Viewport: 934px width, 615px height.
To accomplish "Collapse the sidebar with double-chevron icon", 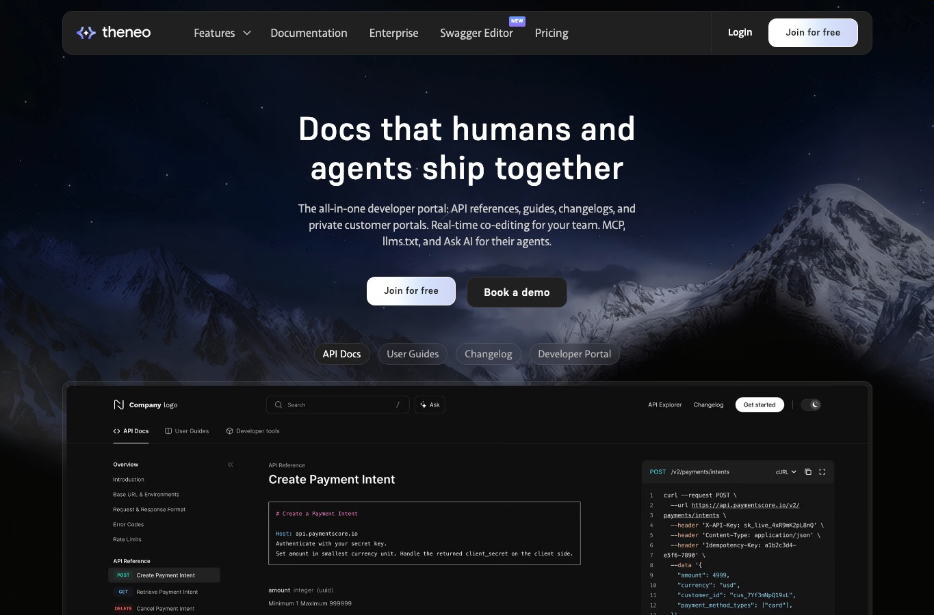I will [x=231, y=465].
